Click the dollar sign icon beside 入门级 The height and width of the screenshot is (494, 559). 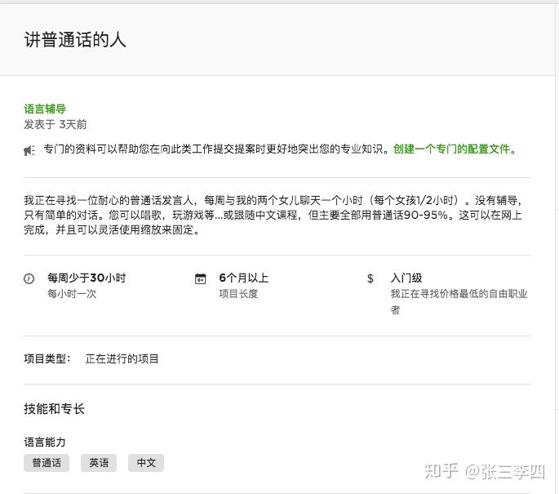point(370,278)
